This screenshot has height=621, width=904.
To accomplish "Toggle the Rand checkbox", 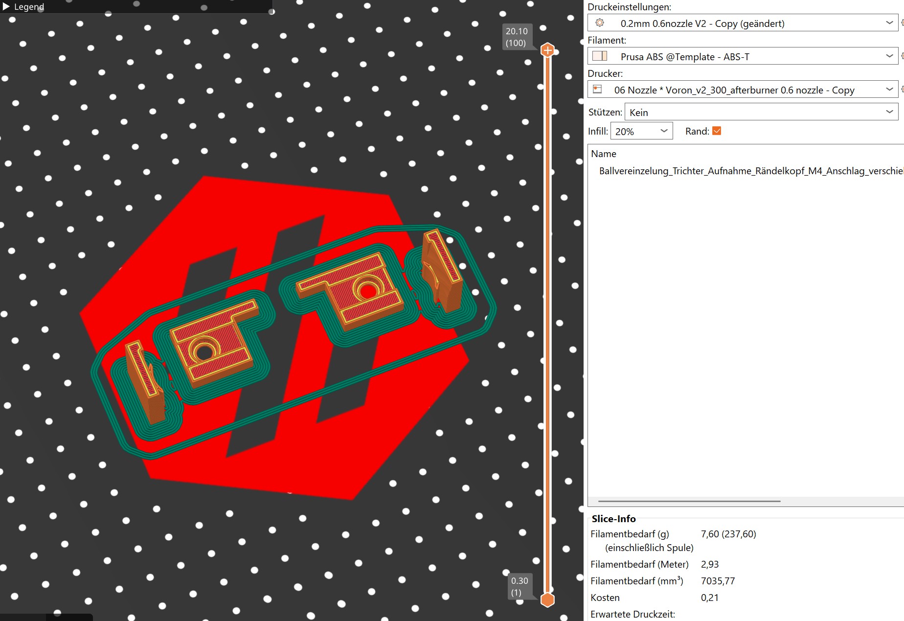I will pyautogui.click(x=717, y=131).
